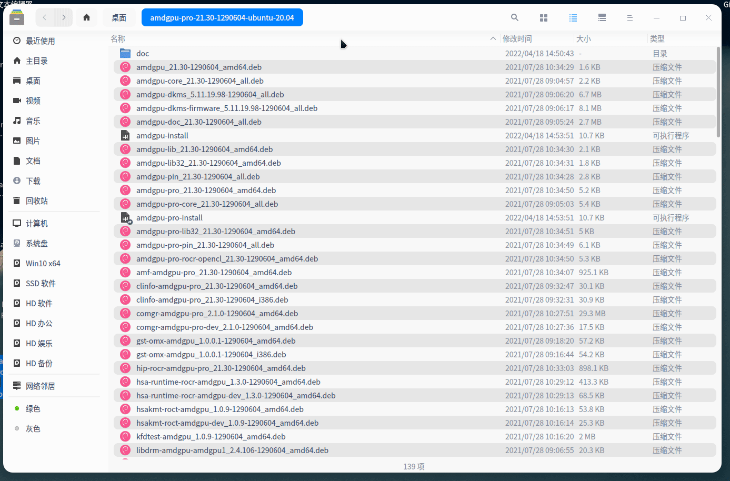Image resolution: width=730 pixels, height=481 pixels.
Task: Select amdgpu-pro-pin_21.30-1290604_all.deb file
Action: pyautogui.click(x=415, y=245)
